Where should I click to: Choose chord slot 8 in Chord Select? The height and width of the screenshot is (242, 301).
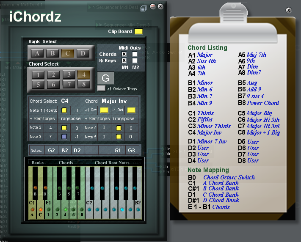83,84
